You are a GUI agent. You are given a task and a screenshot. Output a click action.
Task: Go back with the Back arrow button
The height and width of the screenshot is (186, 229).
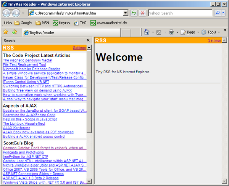(x=6, y=13)
